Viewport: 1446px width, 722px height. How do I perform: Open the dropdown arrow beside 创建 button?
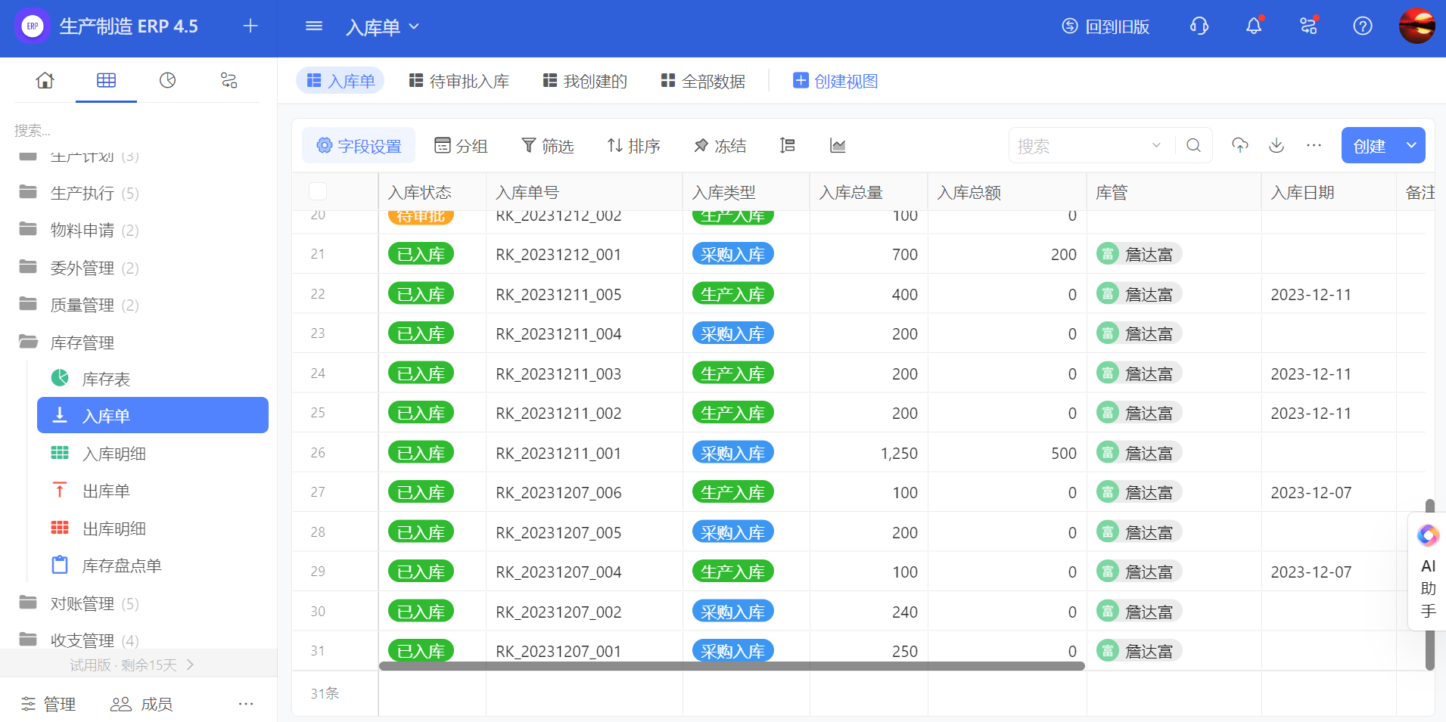click(1411, 145)
